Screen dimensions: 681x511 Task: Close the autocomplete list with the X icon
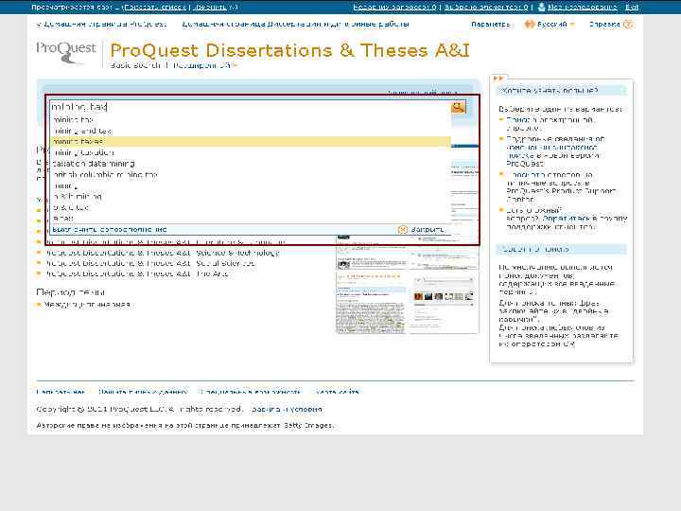[x=403, y=229]
